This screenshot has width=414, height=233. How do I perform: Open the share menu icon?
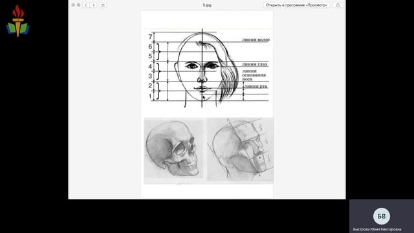pos(338,5)
